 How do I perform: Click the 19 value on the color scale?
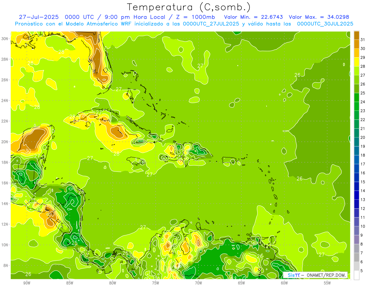pos(363,146)
